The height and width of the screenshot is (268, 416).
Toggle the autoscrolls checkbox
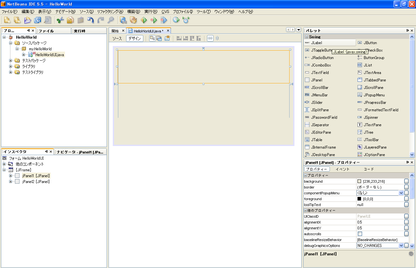(x=360, y=234)
